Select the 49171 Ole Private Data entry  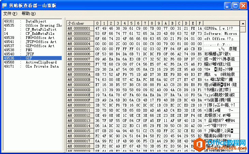pos(32,67)
